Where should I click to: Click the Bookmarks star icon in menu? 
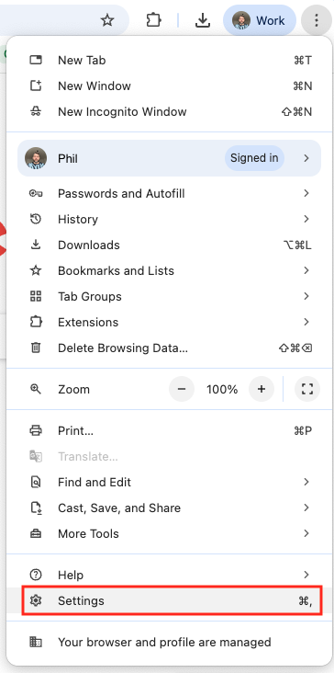pyautogui.click(x=36, y=270)
